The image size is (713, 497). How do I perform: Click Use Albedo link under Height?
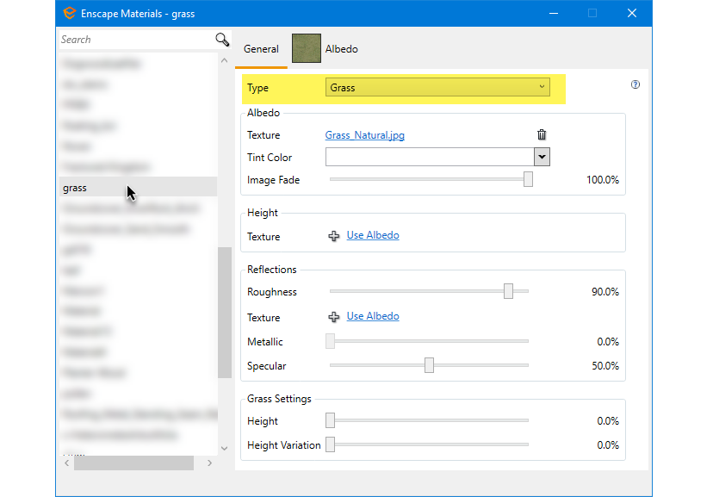click(x=373, y=235)
